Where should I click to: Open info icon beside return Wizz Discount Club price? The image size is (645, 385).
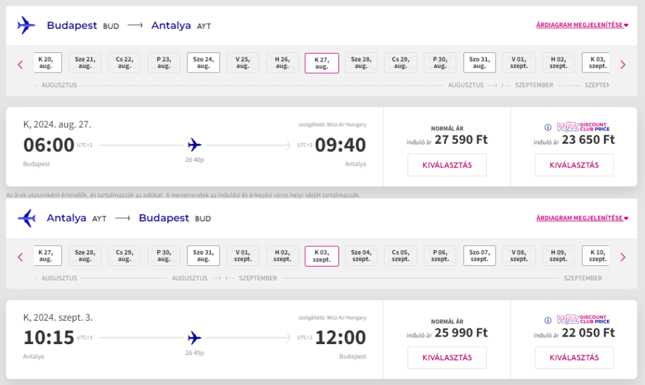point(548,320)
